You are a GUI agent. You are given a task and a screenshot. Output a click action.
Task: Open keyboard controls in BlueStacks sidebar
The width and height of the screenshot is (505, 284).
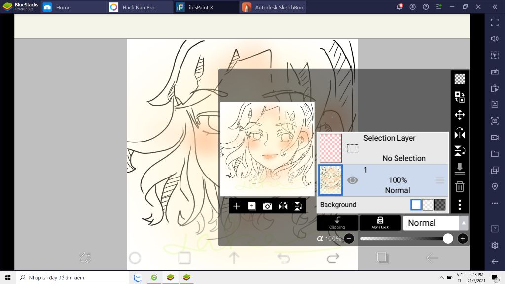coord(495,72)
